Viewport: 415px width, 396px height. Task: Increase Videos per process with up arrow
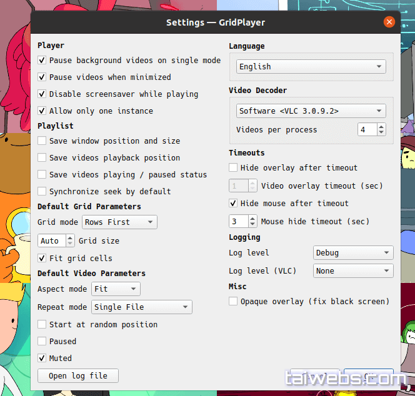point(381,127)
